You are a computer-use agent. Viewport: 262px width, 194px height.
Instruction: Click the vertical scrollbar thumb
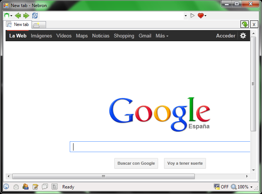(253, 84)
